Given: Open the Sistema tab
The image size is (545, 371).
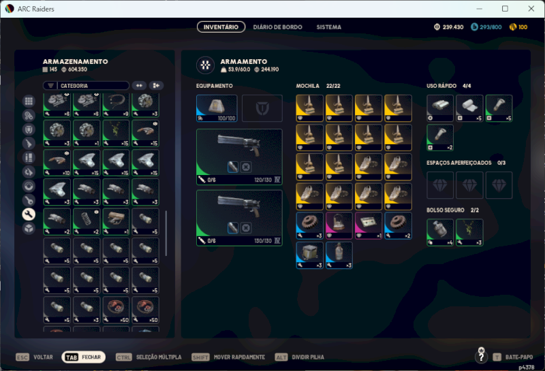Looking at the screenshot, I should (329, 27).
